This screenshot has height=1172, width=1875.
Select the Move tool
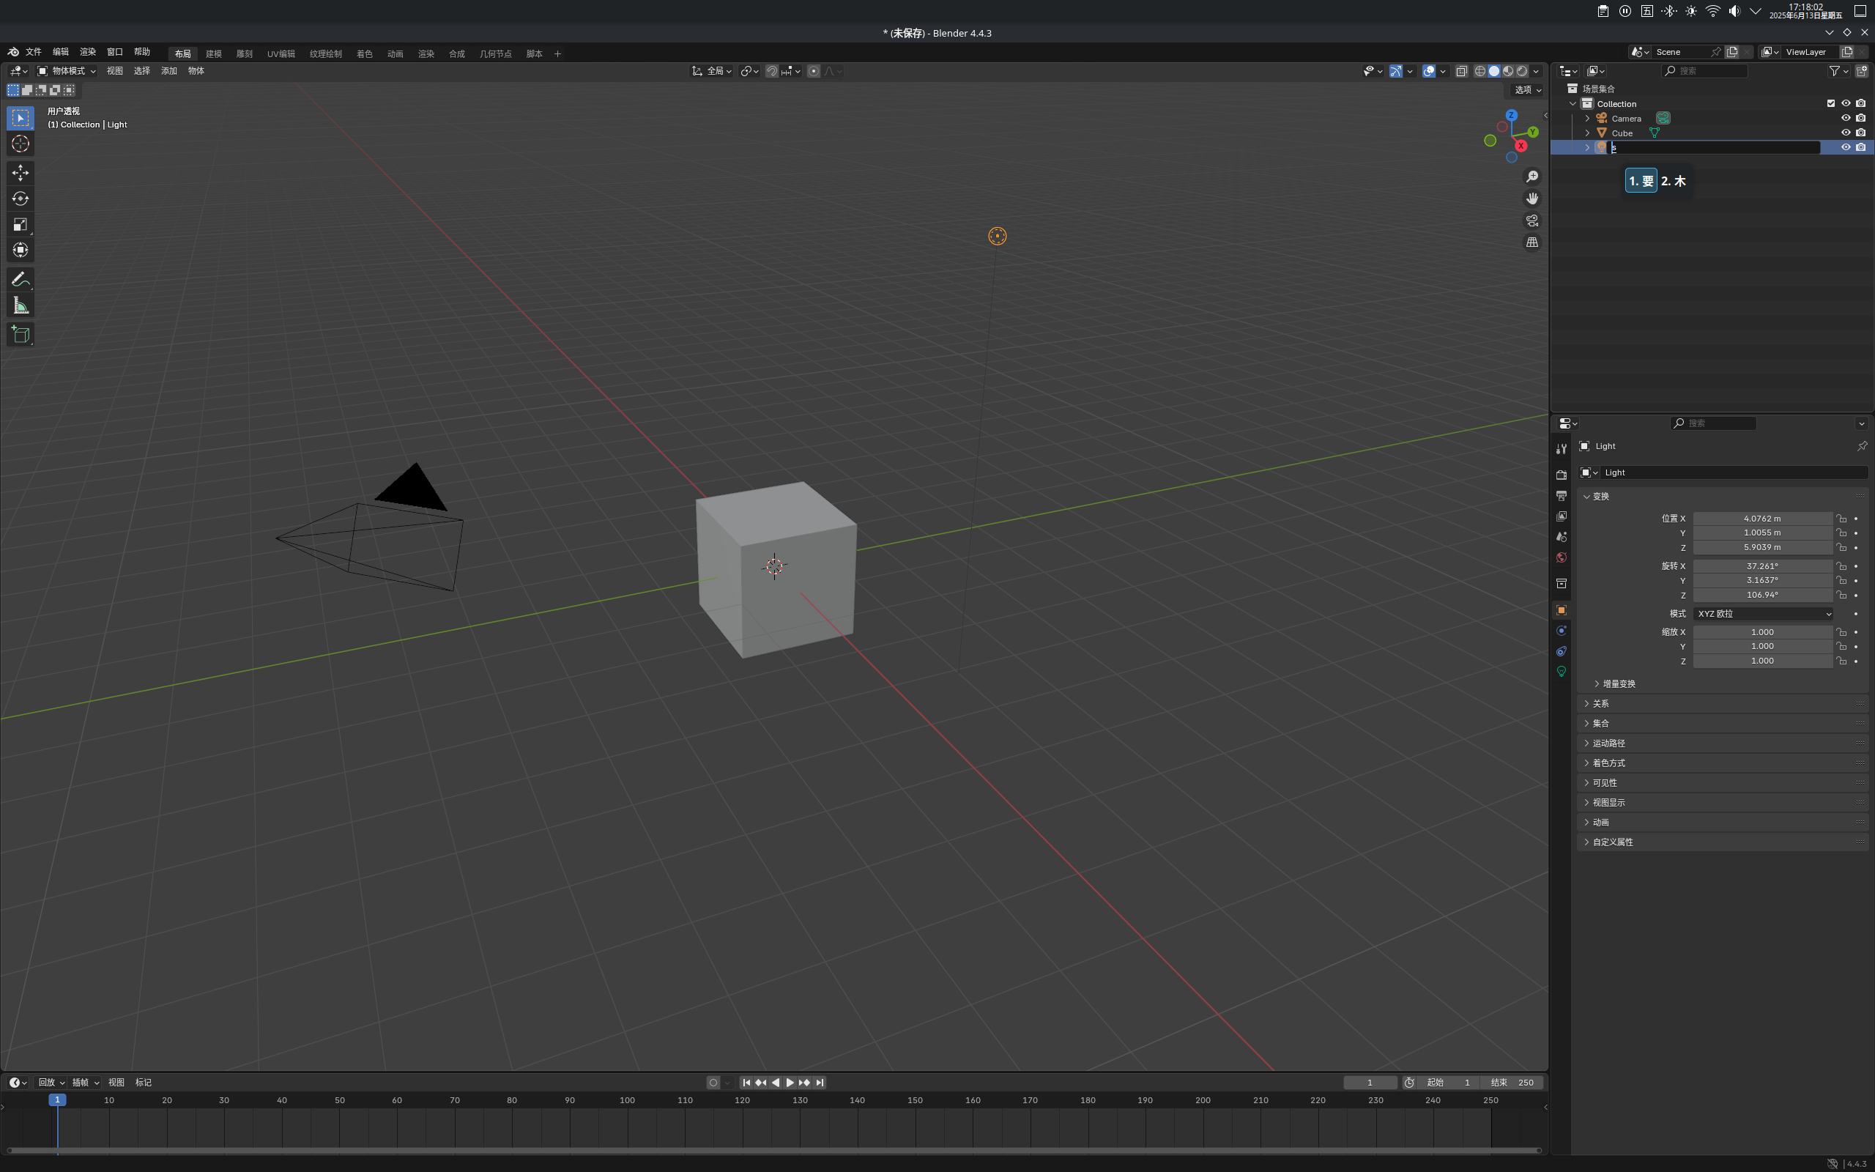pyautogui.click(x=21, y=172)
